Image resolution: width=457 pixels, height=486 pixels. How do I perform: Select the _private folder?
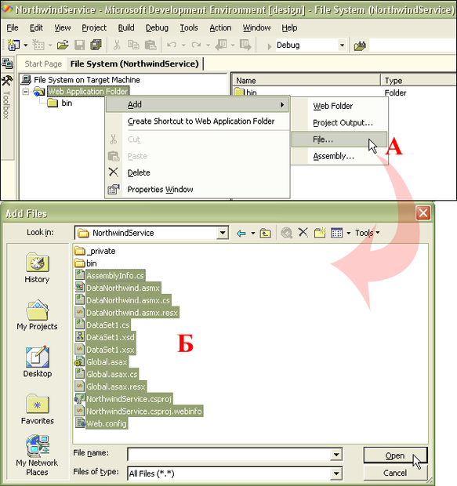pyautogui.click(x=95, y=251)
